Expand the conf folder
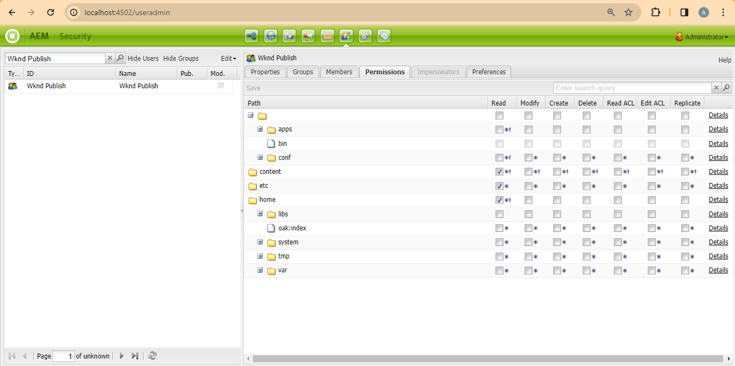This screenshot has width=735, height=366. click(x=260, y=157)
